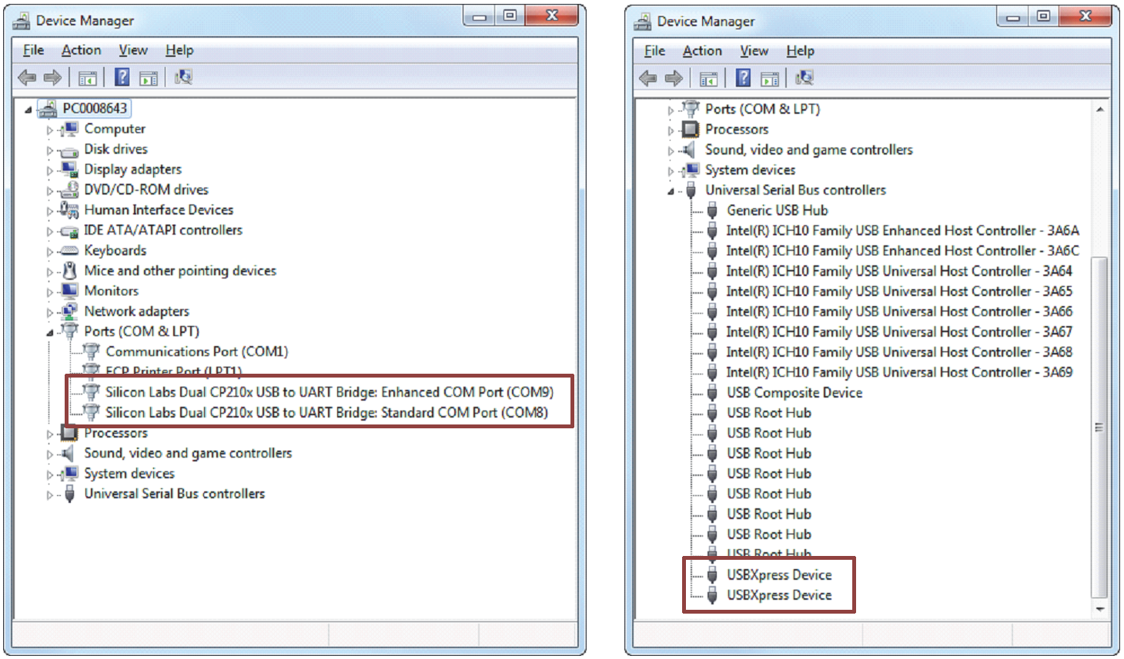This screenshot has width=1124, height=659.
Task: Click the Show/Hide Action Pane icon in the right window
Action: (769, 78)
